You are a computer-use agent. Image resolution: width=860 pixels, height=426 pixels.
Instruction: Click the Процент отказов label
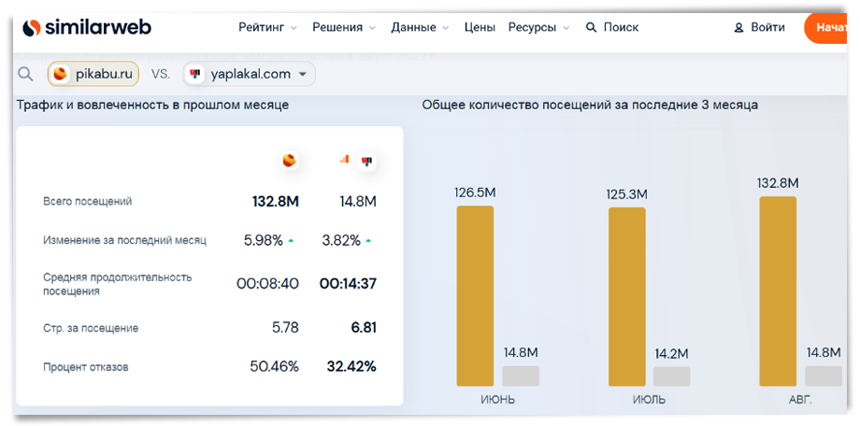tap(86, 367)
